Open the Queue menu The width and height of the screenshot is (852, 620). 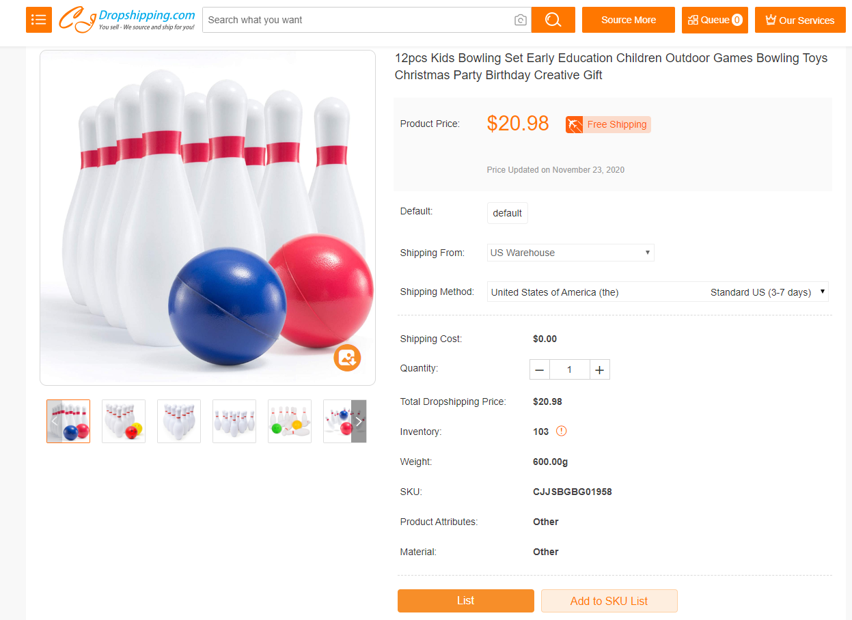point(715,20)
